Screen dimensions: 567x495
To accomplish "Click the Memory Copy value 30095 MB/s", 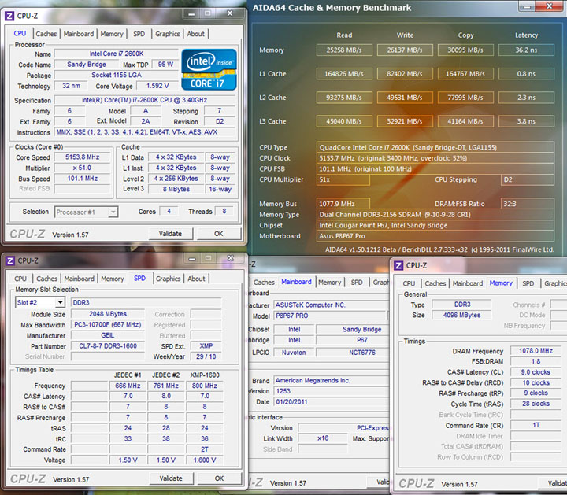I will click(x=465, y=50).
